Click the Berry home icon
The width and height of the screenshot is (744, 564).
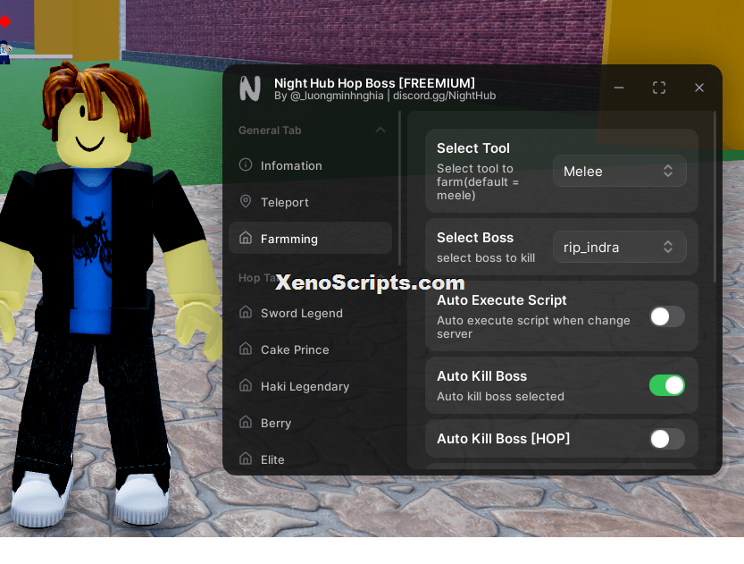(x=246, y=422)
